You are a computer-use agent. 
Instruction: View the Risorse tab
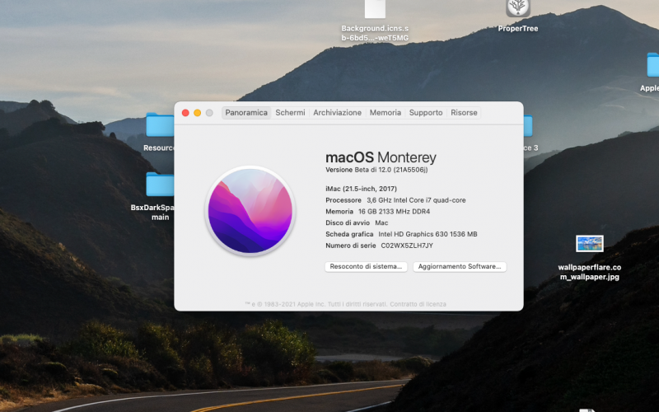tap(464, 113)
